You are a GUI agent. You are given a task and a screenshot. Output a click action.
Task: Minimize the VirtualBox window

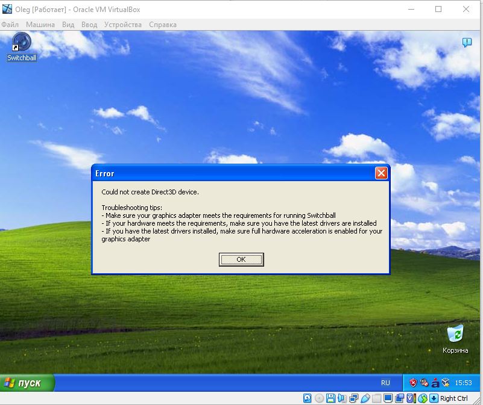click(411, 9)
